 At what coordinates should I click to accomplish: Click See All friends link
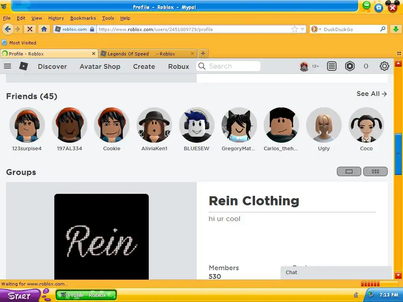[372, 94]
